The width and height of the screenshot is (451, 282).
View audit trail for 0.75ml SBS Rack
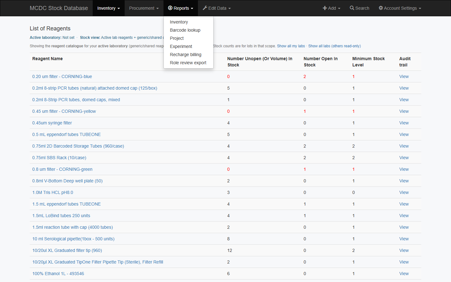click(404, 158)
